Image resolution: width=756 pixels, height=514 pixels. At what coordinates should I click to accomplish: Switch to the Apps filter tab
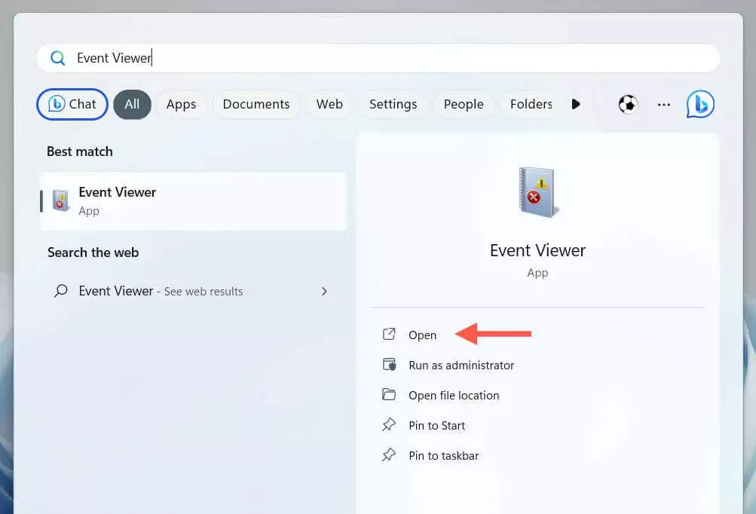coord(182,104)
